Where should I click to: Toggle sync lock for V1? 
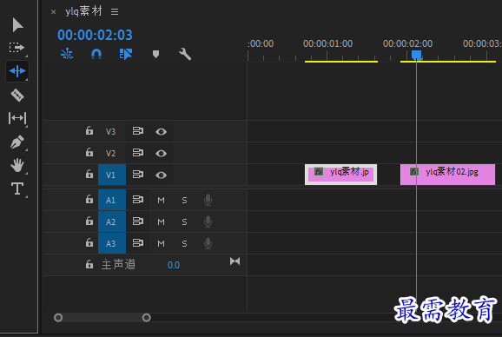tap(138, 175)
